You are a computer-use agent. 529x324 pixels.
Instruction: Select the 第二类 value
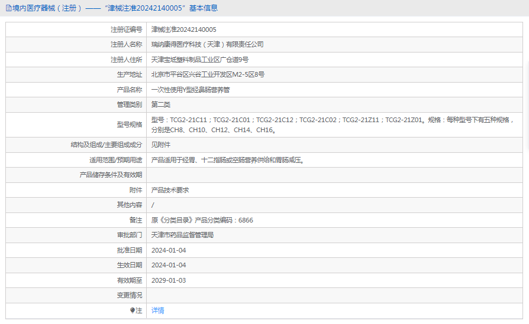(x=160, y=104)
